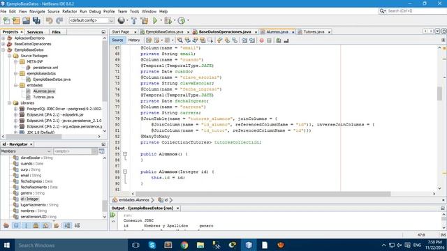Close the Output EjemploBaseDatos panel tab
The image size is (447, 251).
tap(177, 208)
